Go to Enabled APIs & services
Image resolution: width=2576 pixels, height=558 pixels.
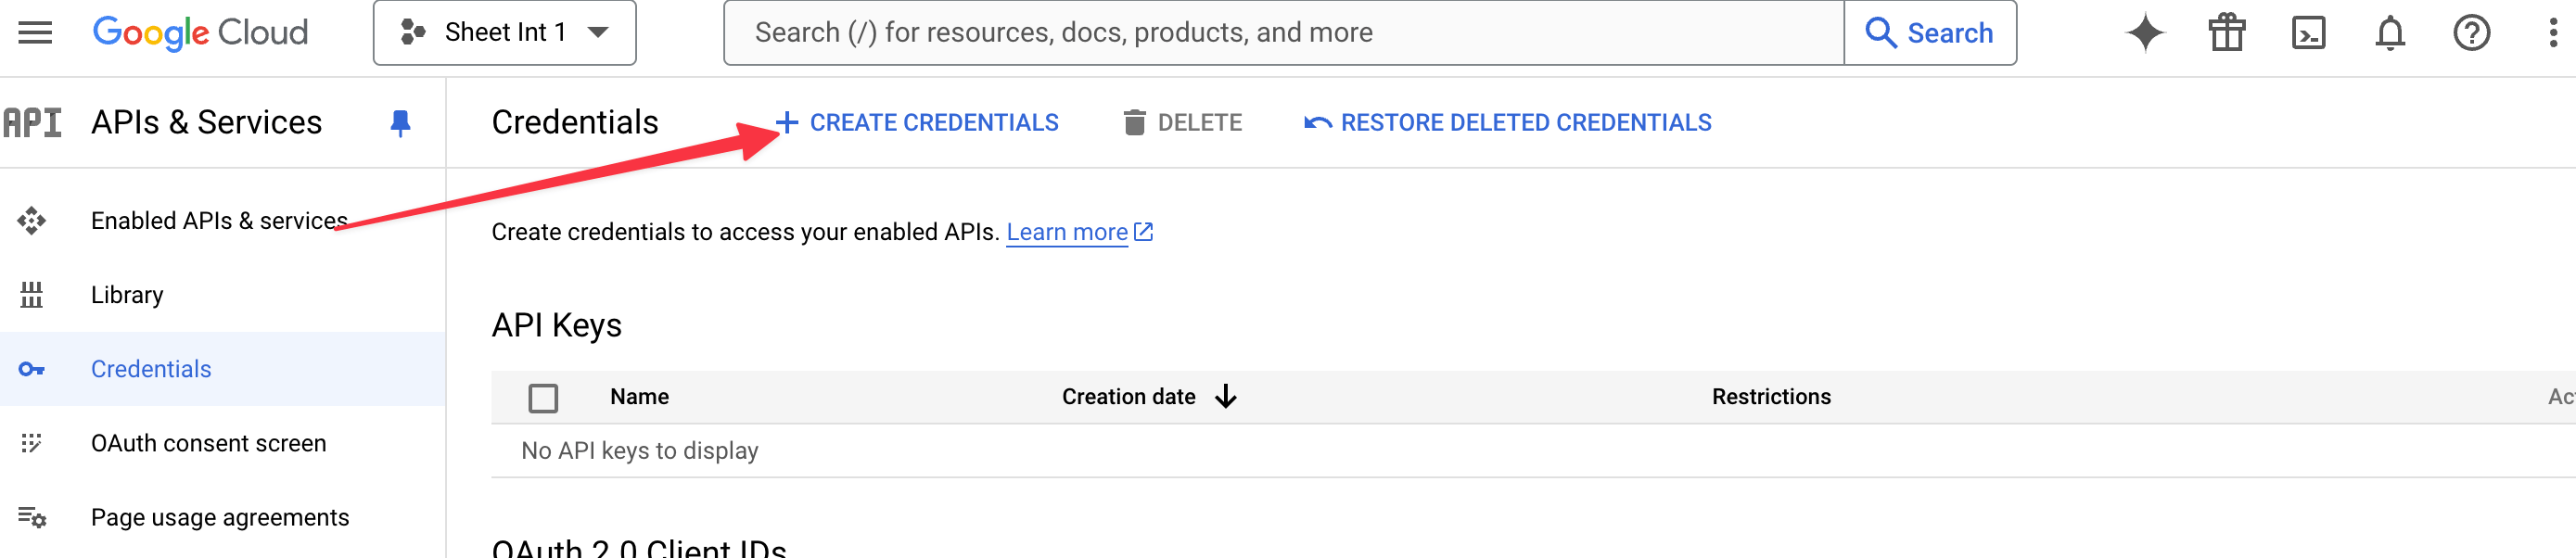[219, 221]
